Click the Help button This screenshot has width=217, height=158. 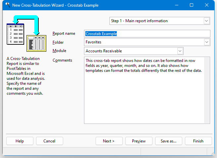coord(20,141)
